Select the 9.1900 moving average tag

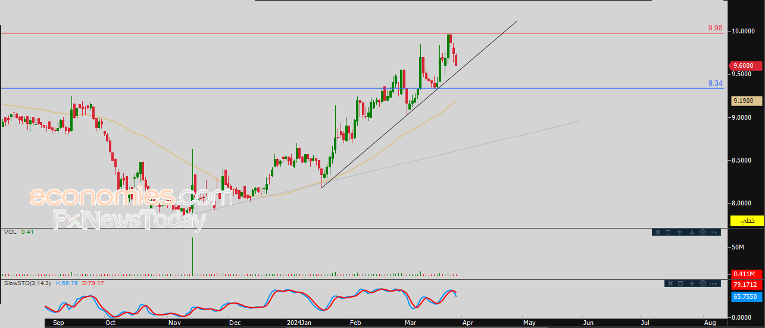[x=747, y=101]
